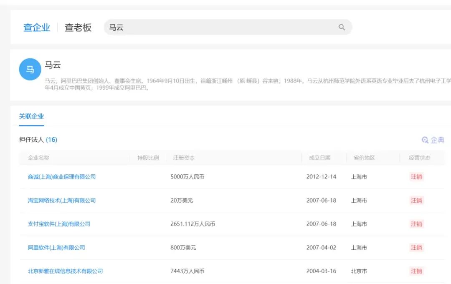This screenshot has height=284, width=451.
Task: Open 支付宝软件(上海)有限公司 company link
Action: (x=59, y=224)
